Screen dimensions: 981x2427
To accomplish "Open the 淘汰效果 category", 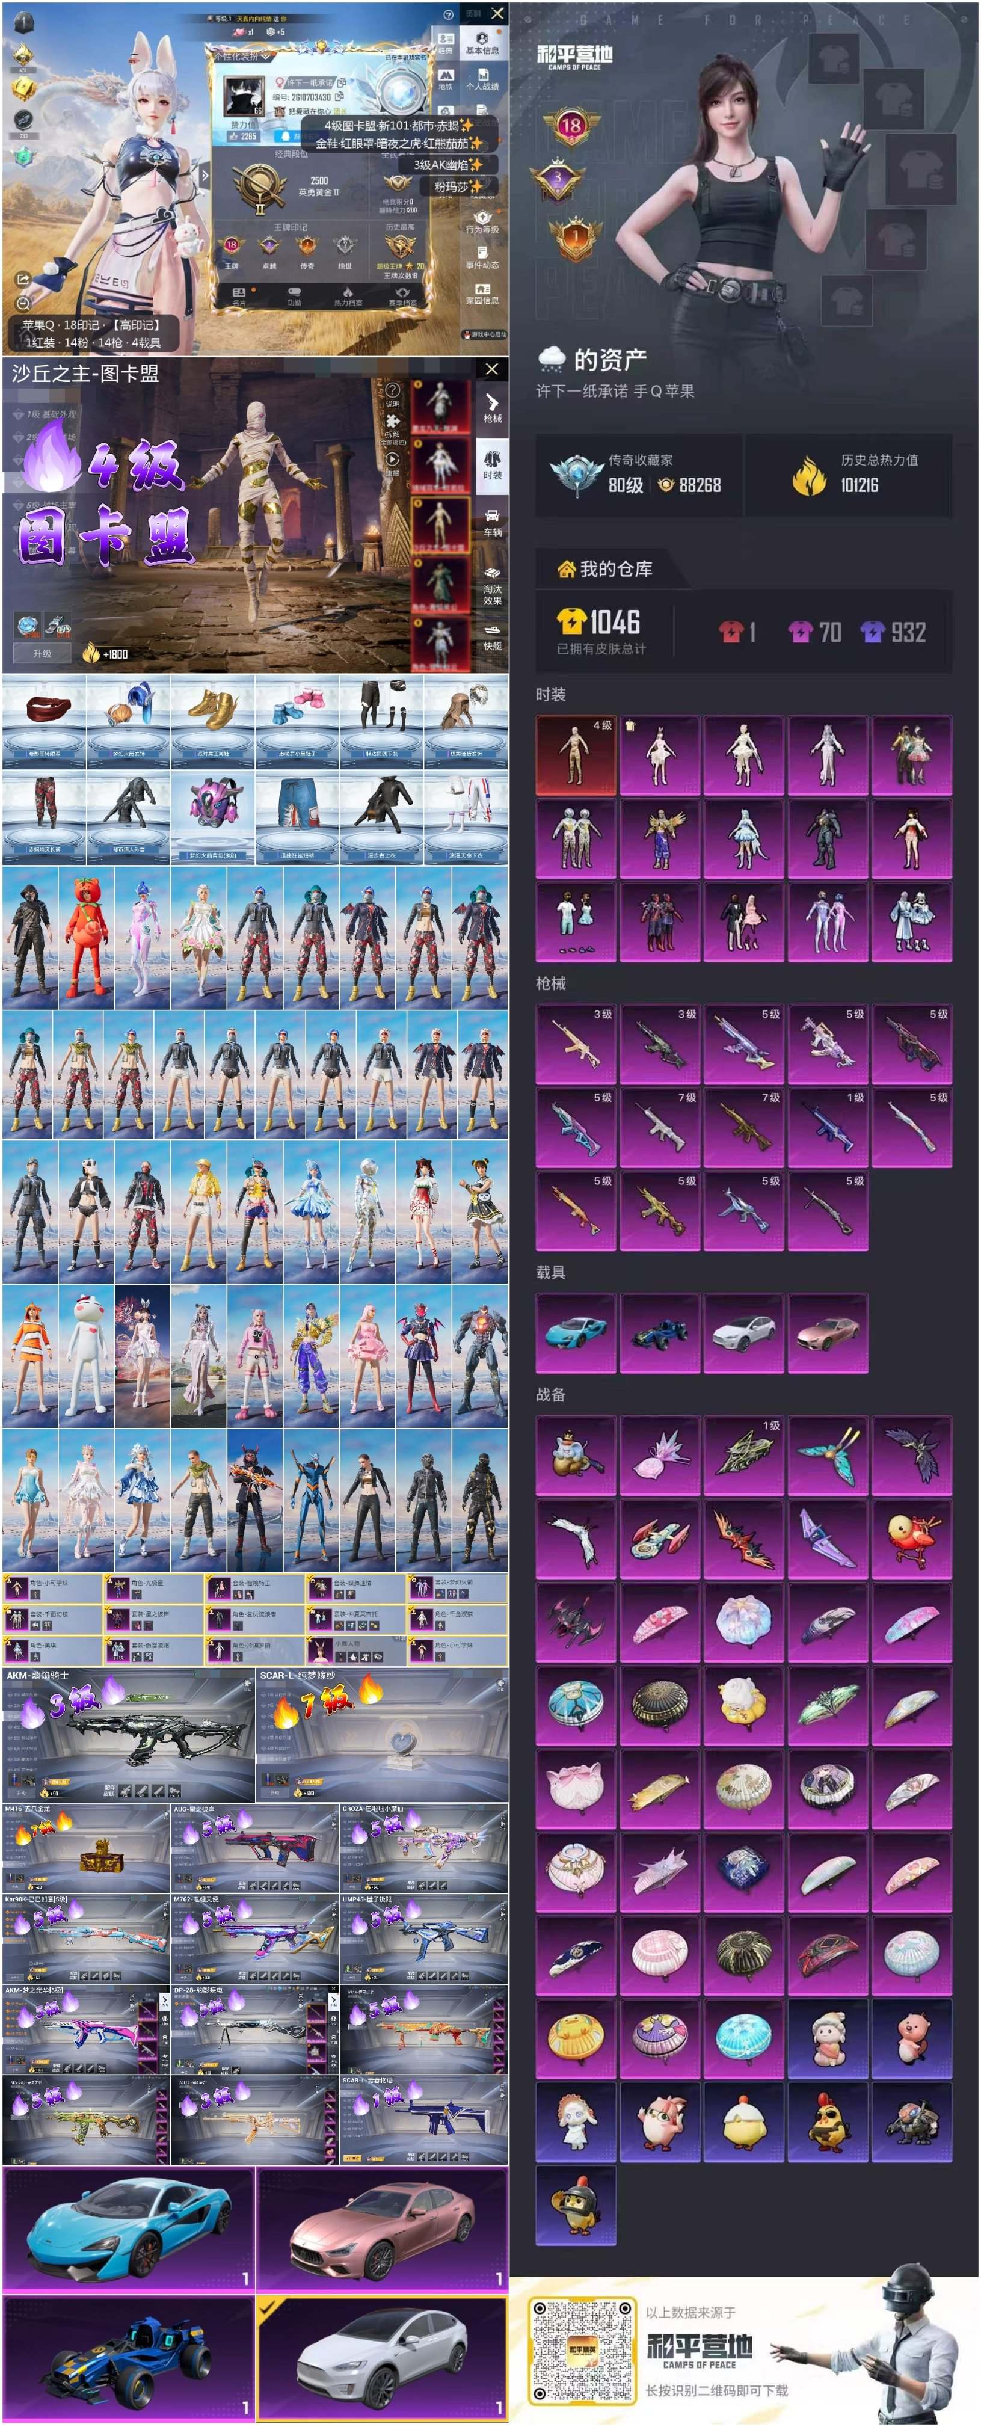I will click(492, 585).
